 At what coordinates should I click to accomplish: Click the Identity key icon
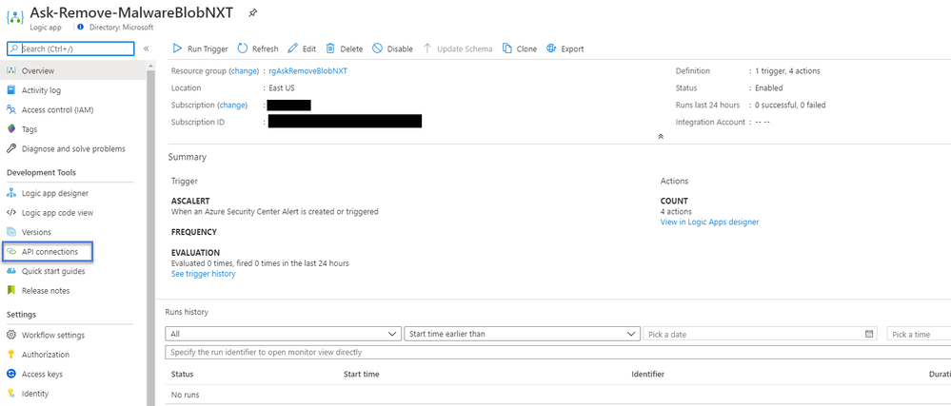tap(10, 394)
